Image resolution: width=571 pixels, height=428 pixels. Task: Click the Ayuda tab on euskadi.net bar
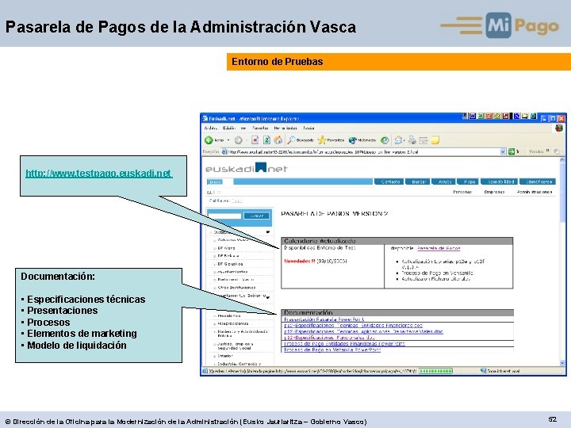coord(443,182)
